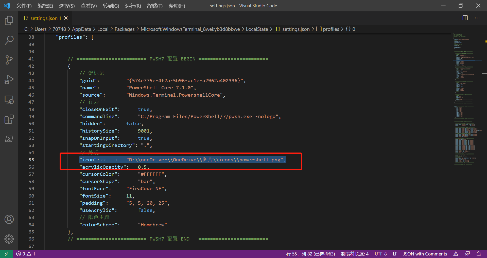Click the warning triangle icon beside JSON with Comments
487x258 pixels.
tap(456, 254)
